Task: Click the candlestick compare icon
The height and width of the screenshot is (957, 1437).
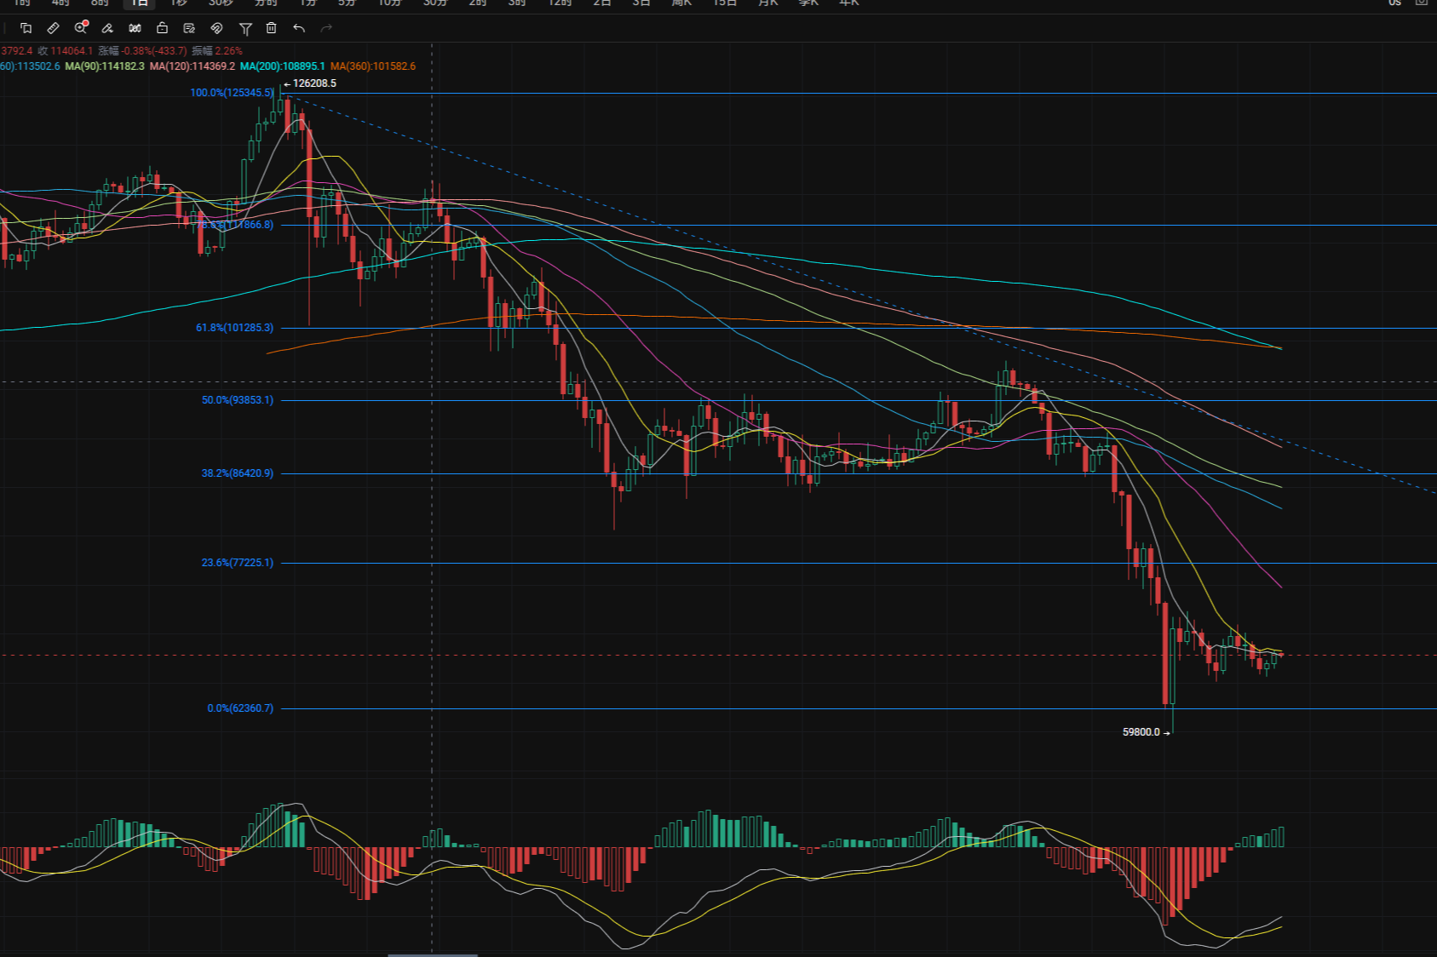Action: click(135, 28)
